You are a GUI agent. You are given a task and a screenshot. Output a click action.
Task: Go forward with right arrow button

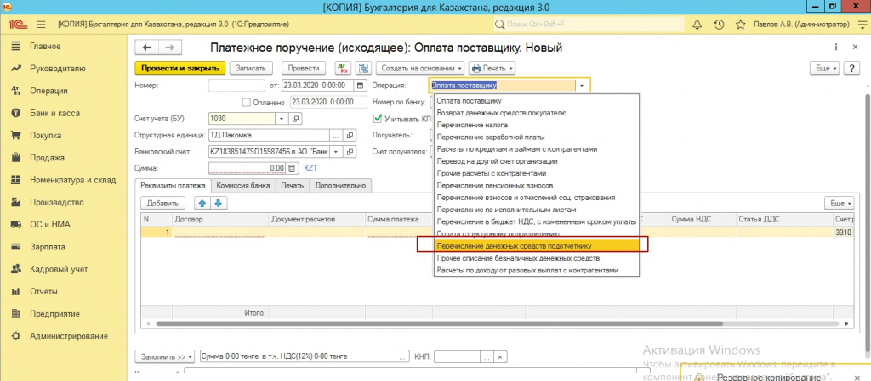click(x=171, y=48)
